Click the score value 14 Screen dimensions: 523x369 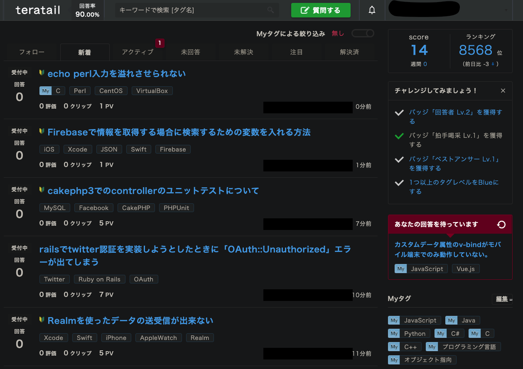pyautogui.click(x=419, y=50)
